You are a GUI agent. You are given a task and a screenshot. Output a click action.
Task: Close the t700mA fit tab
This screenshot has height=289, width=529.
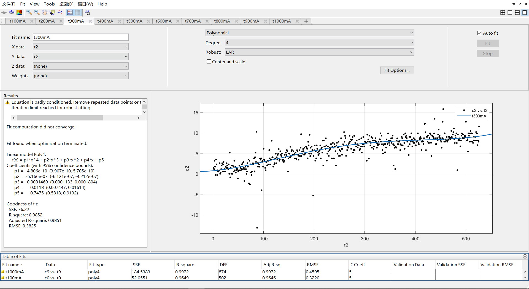point(207,21)
